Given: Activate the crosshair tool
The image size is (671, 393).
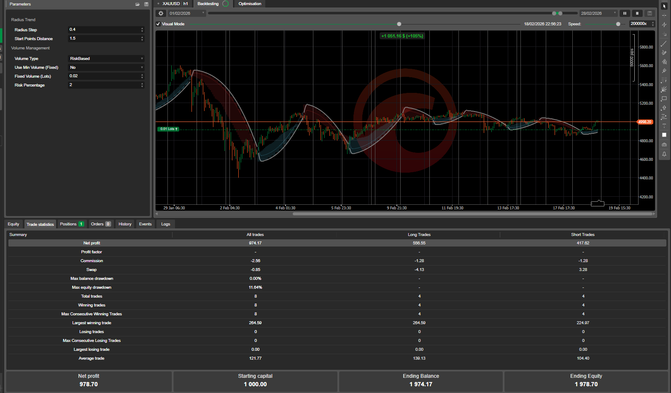Looking at the screenshot, I should 664,15.
